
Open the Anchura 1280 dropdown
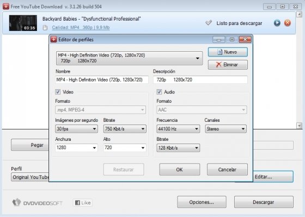76,147
